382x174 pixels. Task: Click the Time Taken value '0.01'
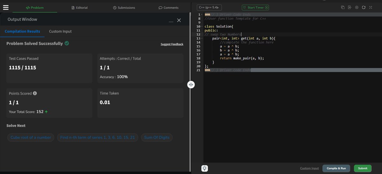pos(105,102)
